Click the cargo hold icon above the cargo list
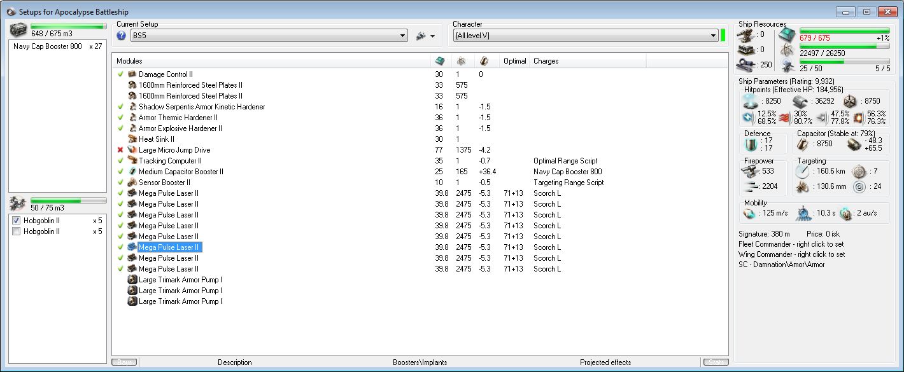The height and width of the screenshot is (372, 904). pyautogui.click(x=19, y=31)
